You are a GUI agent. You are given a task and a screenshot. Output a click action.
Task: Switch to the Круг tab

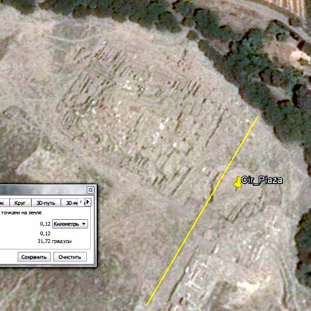click(x=20, y=202)
